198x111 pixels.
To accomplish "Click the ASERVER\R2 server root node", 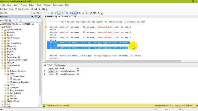I will [x=17, y=24].
